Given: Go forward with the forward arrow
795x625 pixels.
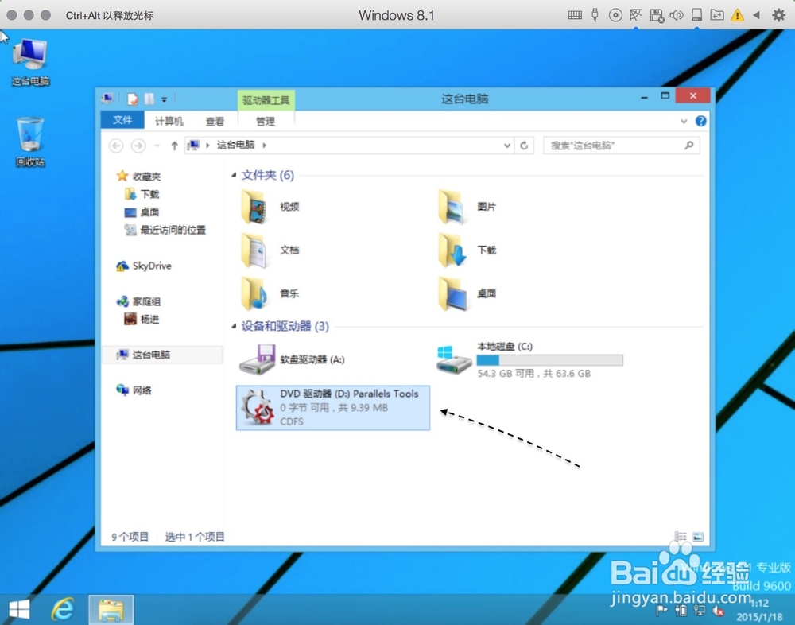Looking at the screenshot, I should point(138,146).
